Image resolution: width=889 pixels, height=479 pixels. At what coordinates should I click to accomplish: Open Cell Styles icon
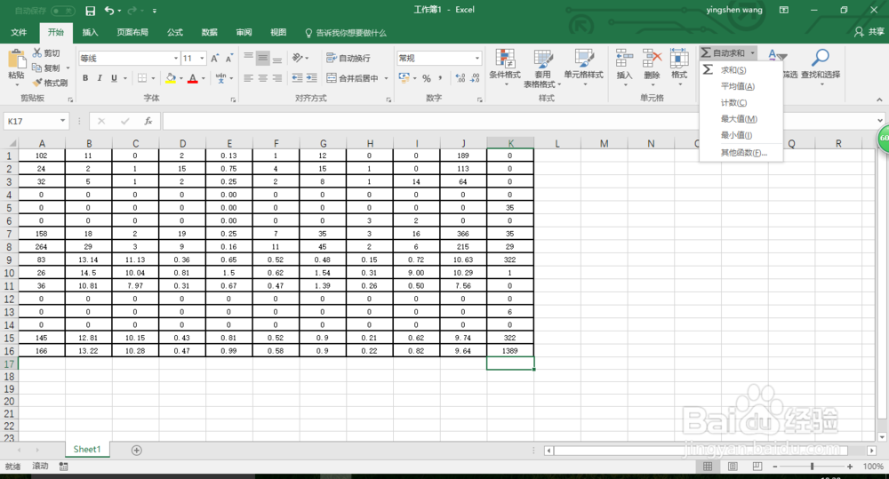coord(583,59)
